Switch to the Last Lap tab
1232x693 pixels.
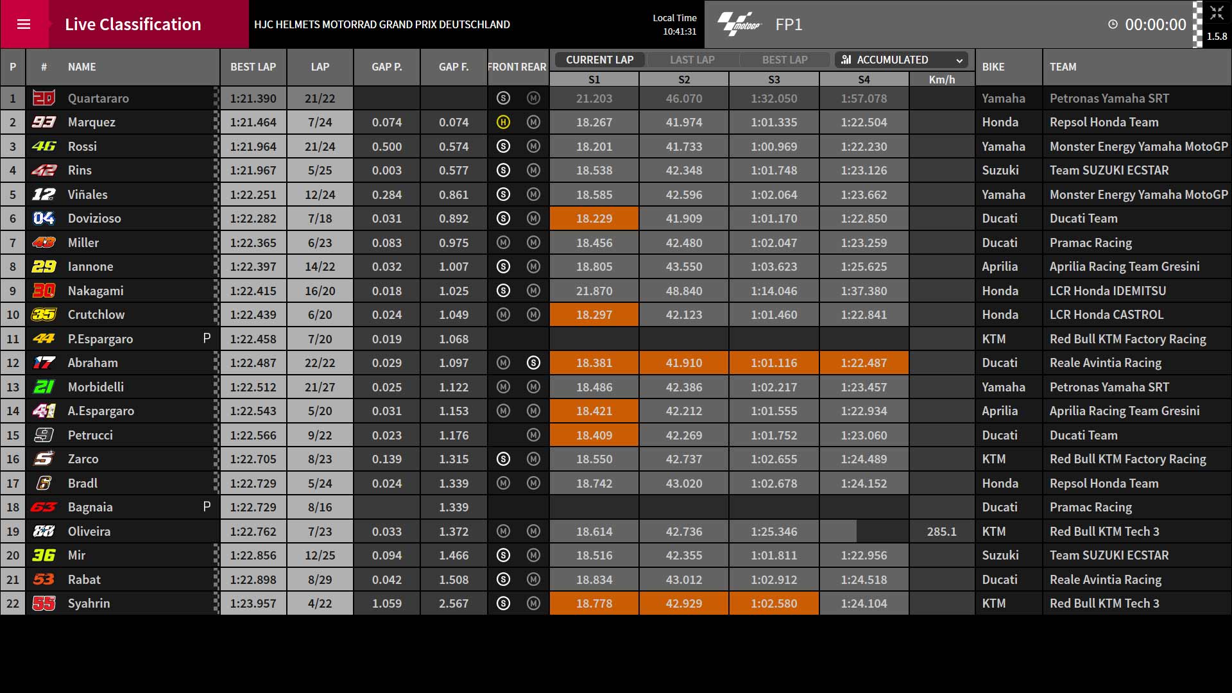coord(692,60)
